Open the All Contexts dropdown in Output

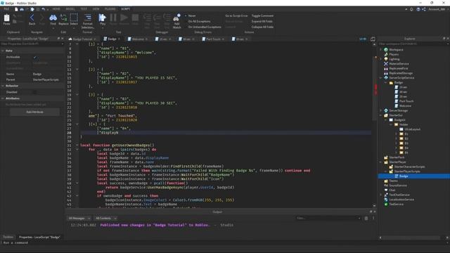point(105,219)
